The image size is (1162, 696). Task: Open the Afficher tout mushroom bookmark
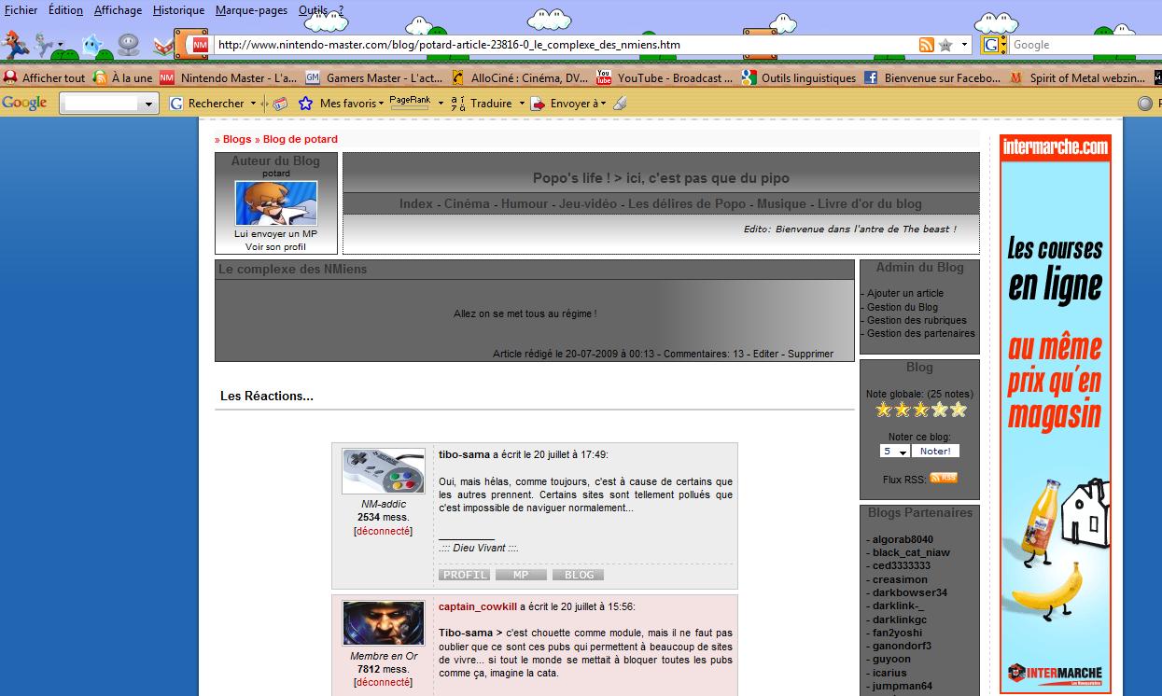[x=44, y=78]
